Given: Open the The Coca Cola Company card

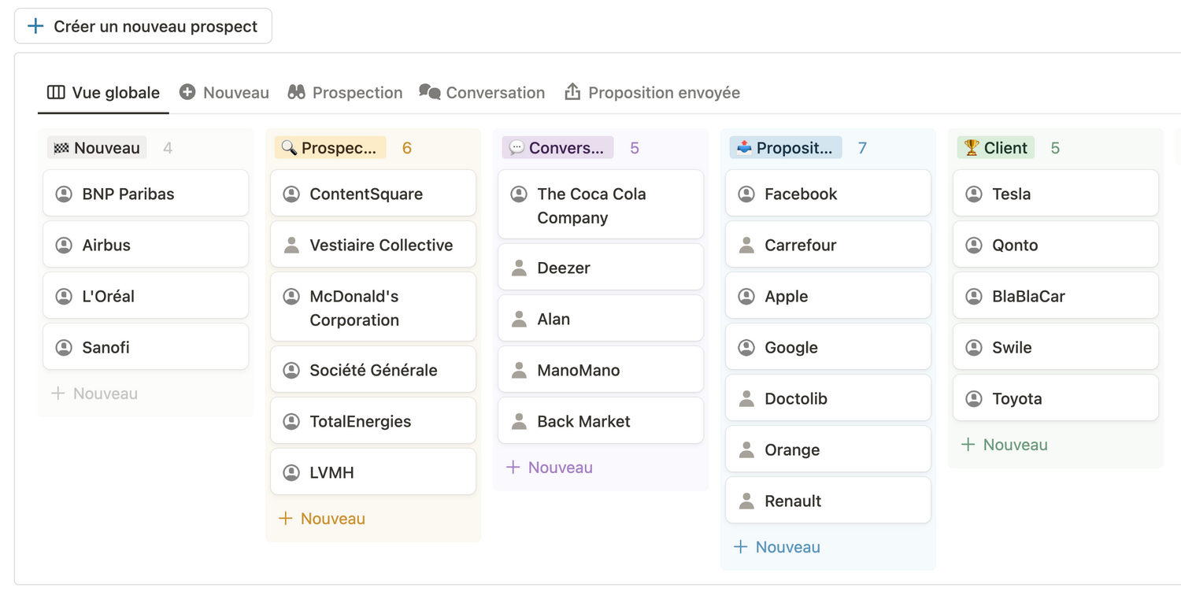Looking at the screenshot, I should [600, 205].
